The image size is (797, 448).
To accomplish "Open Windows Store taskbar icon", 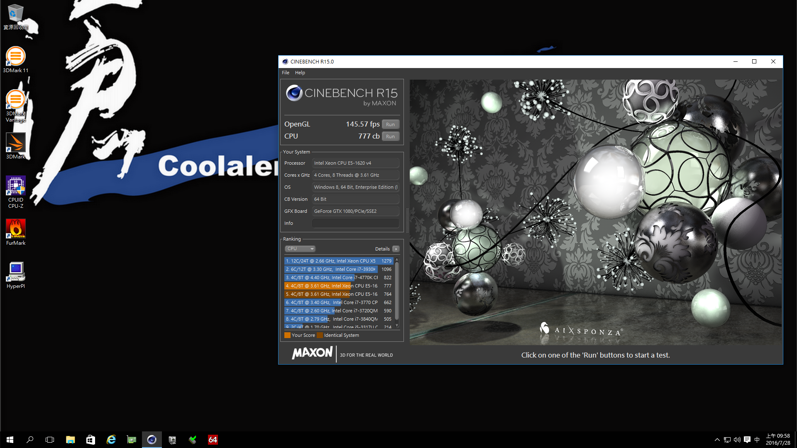I will (x=90, y=440).
